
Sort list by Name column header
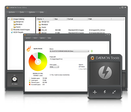[x=45, y=19]
